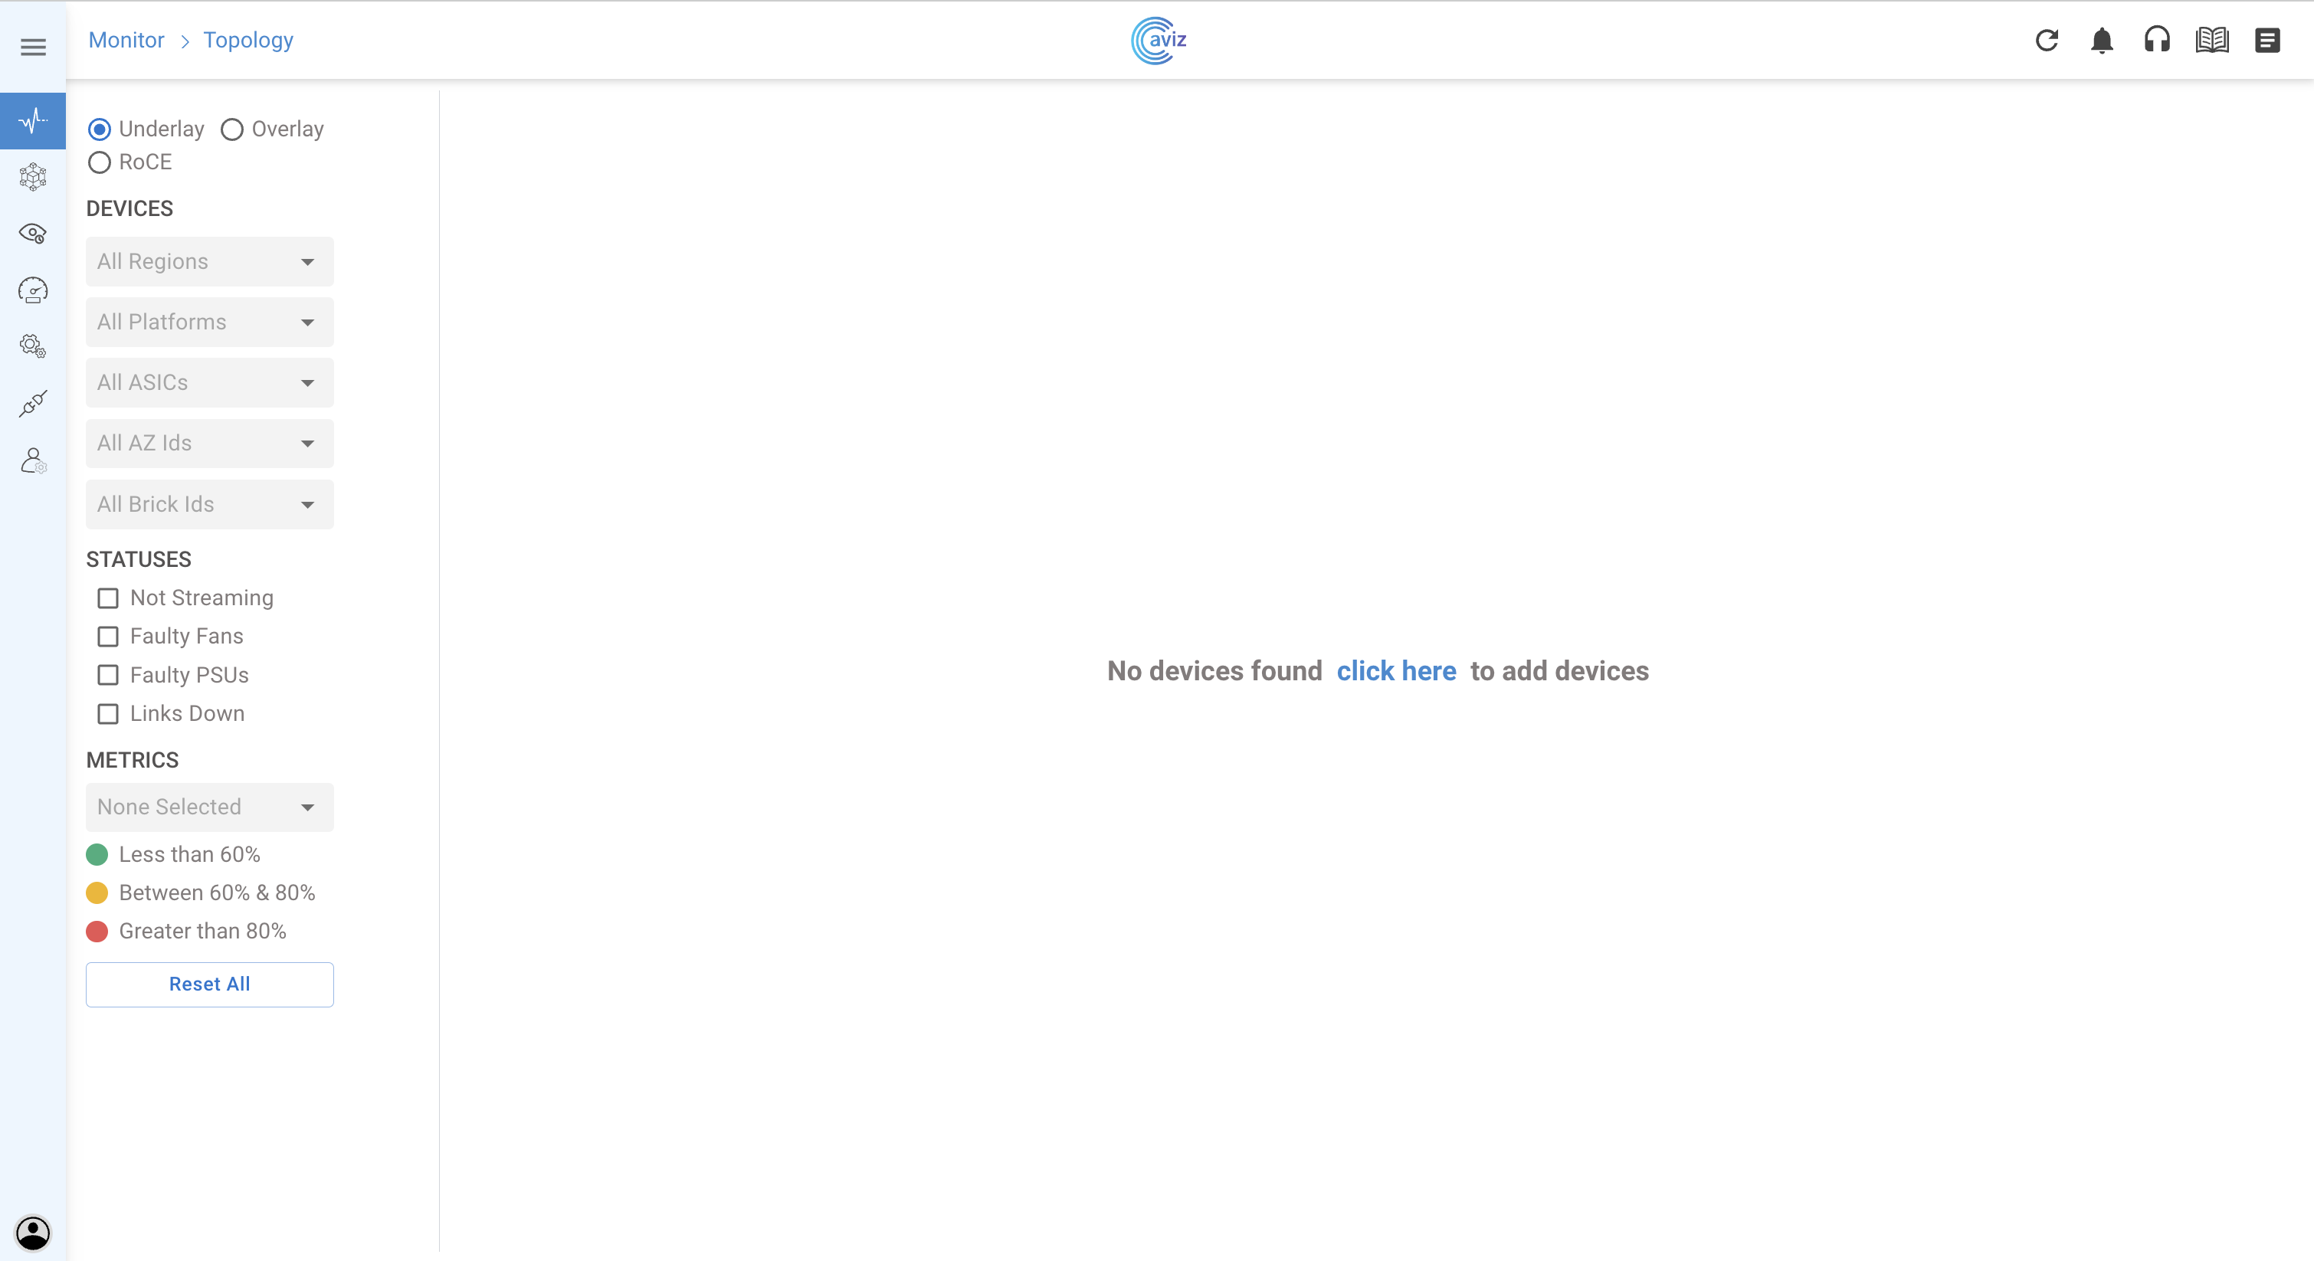Follow the 'click here' add devices link

coord(1396,671)
